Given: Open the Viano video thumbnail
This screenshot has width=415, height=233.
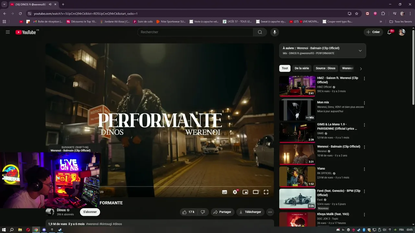Looking at the screenshot, I should pos(297,177).
